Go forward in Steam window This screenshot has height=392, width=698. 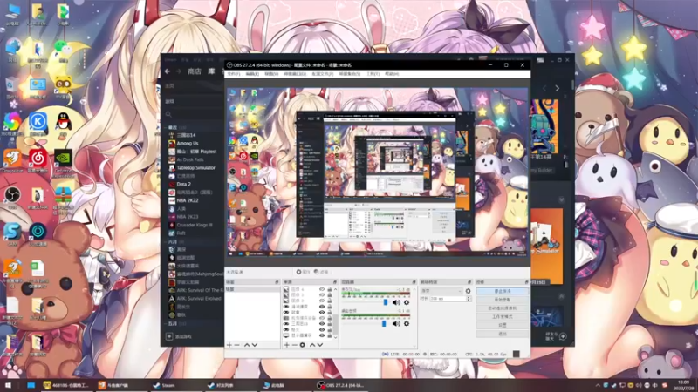(179, 71)
